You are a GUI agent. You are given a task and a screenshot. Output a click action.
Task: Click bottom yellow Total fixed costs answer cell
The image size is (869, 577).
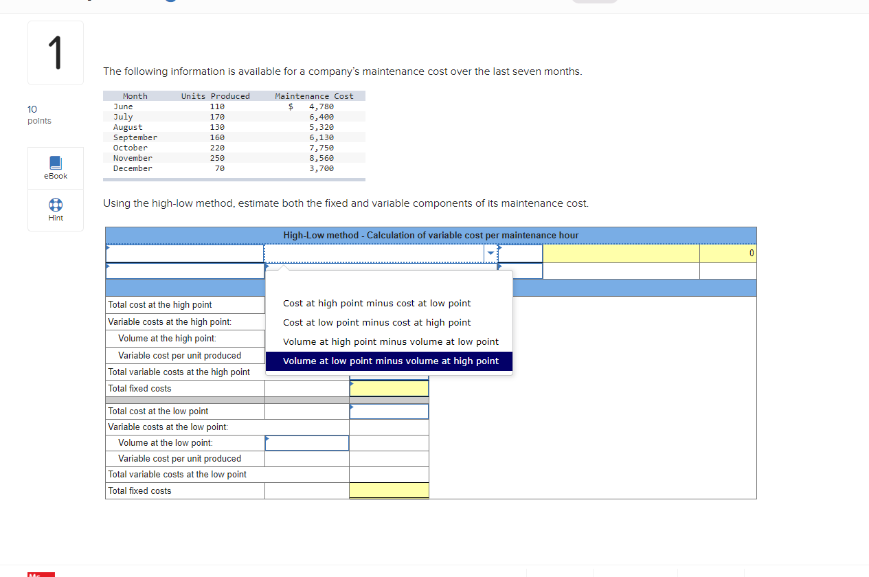point(389,490)
